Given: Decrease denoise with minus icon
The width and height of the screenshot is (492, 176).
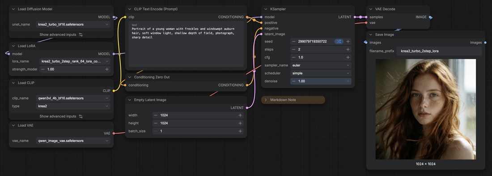Looking at the screenshot, I should pos(293,81).
